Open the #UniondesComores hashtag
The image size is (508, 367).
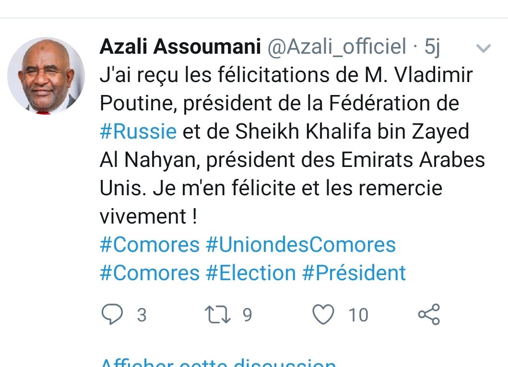(301, 244)
